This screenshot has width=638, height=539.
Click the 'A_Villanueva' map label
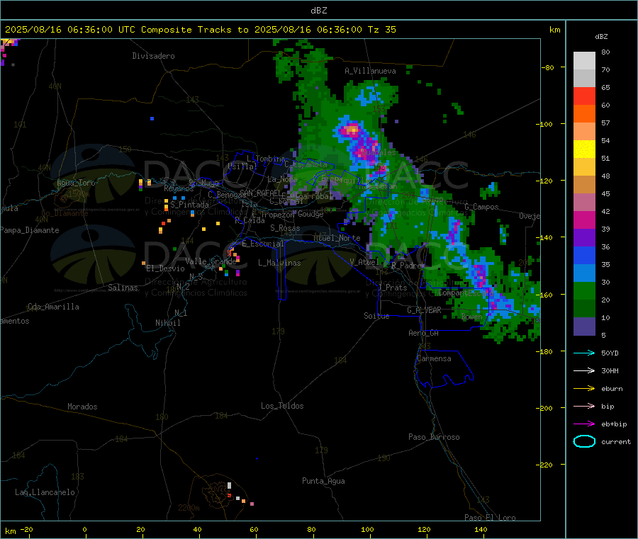(x=370, y=71)
